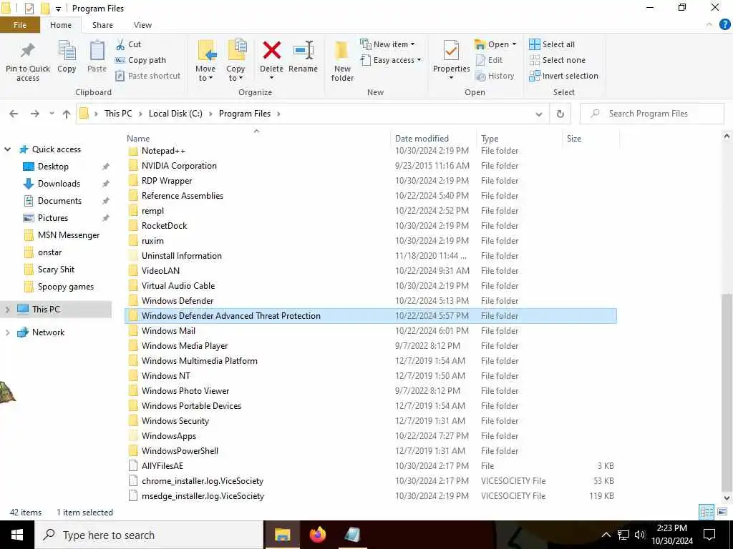
Task: Show hidden system tray icons
Action: tap(606, 535)
